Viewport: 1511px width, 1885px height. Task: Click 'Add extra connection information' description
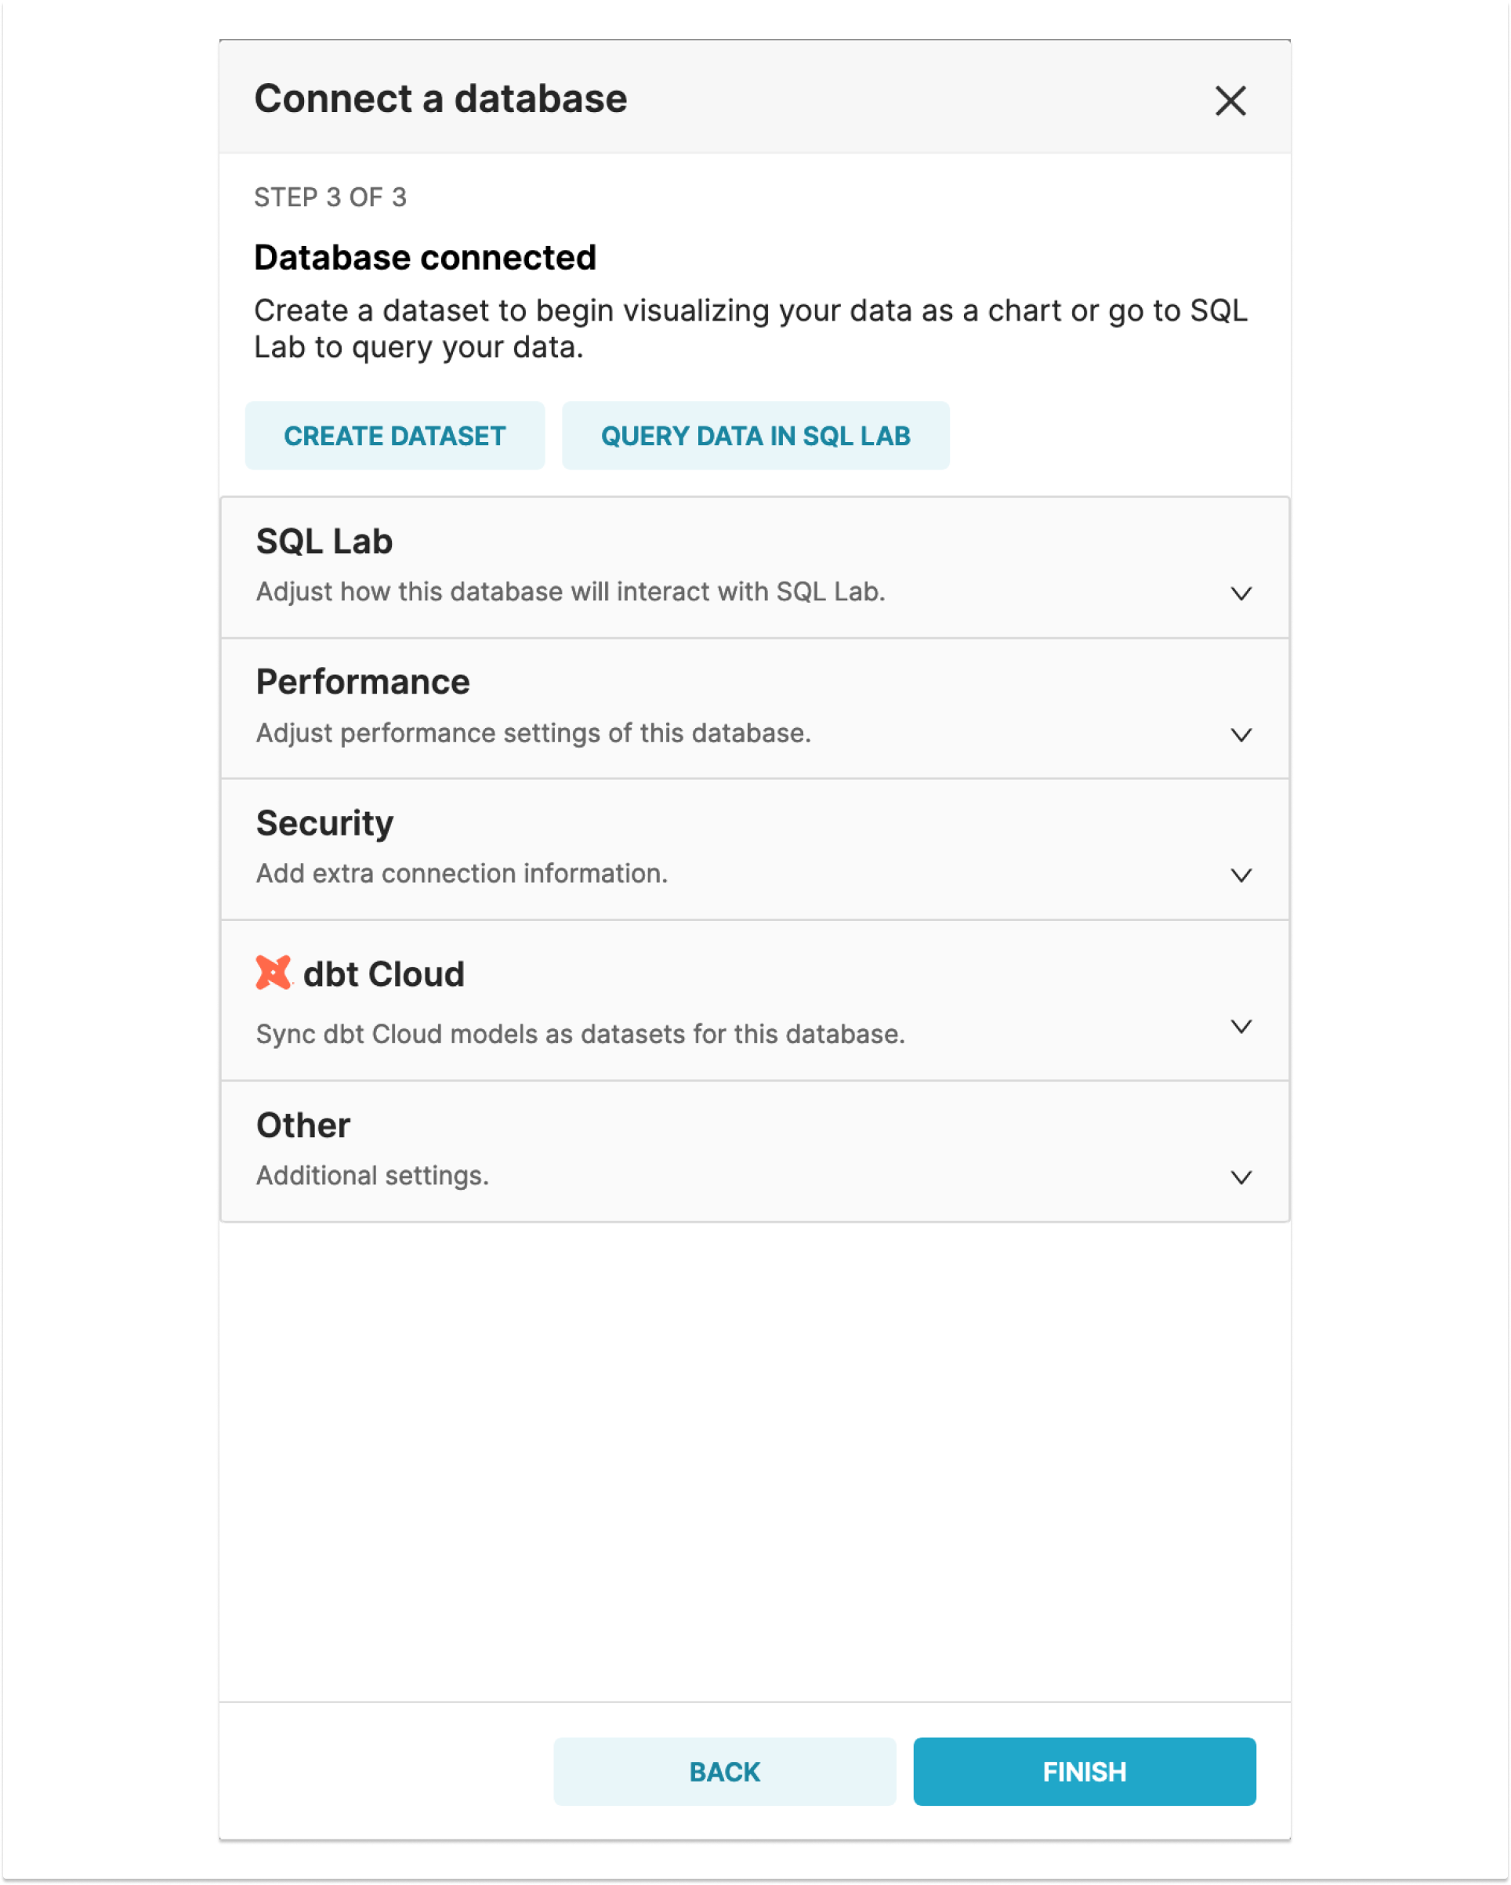click(462, 873)
